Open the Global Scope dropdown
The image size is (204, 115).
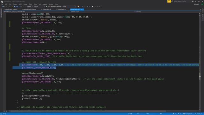[x=103, y=12]
